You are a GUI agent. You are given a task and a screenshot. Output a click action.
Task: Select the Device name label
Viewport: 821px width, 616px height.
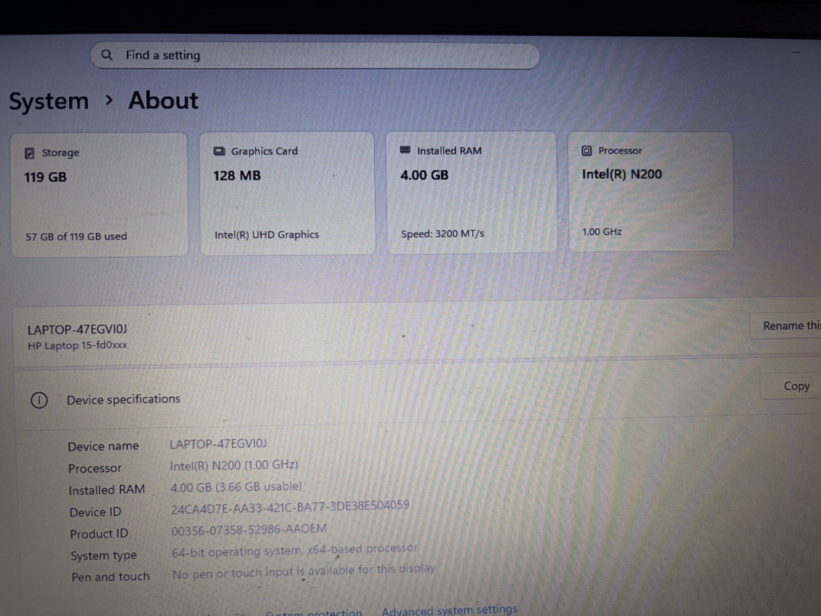[x=103, y=446]
